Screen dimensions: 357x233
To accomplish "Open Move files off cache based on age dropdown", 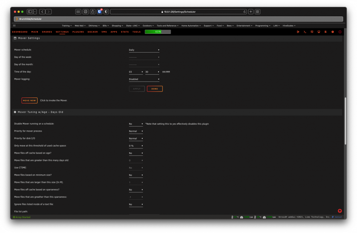I will (x=136, y=153).
